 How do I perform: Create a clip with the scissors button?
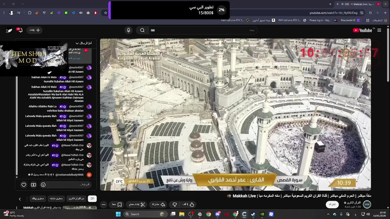(x=137, y=204)
